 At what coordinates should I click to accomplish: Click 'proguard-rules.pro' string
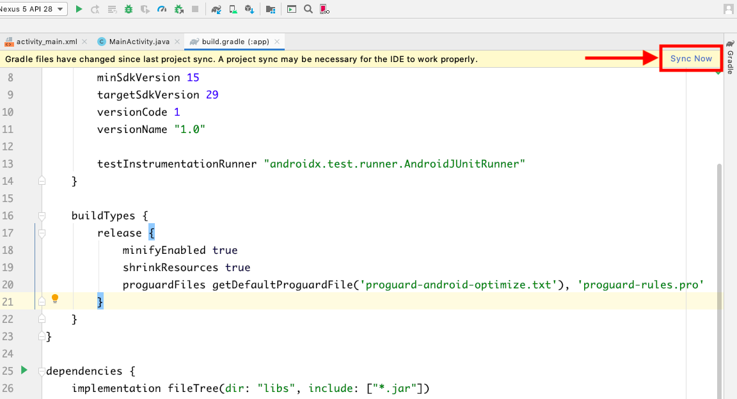(x=640, y=285)
